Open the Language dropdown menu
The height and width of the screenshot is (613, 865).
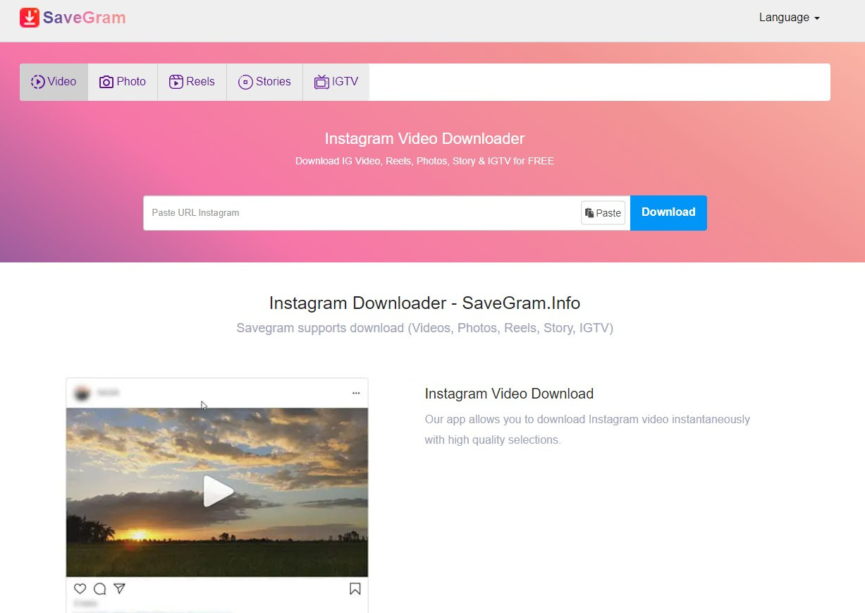[x=789, y=18]
